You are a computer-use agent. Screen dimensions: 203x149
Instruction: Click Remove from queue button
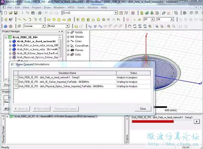[66, 109]
